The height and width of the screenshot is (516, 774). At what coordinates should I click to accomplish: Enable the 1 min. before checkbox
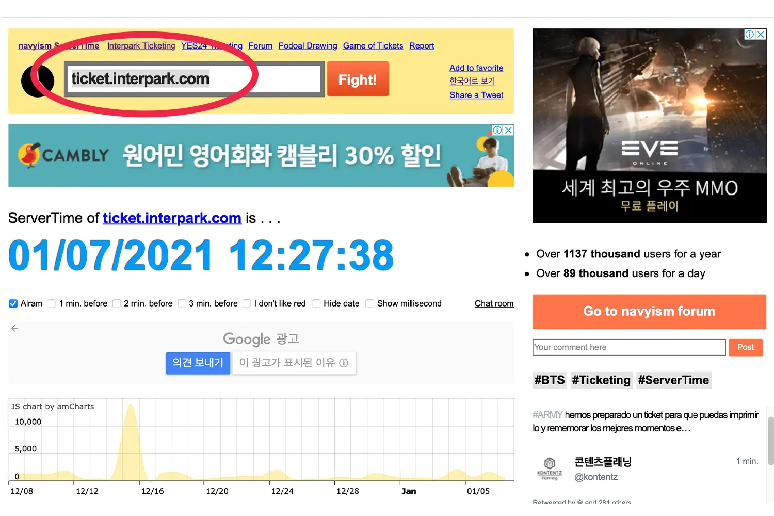(52, 303)
